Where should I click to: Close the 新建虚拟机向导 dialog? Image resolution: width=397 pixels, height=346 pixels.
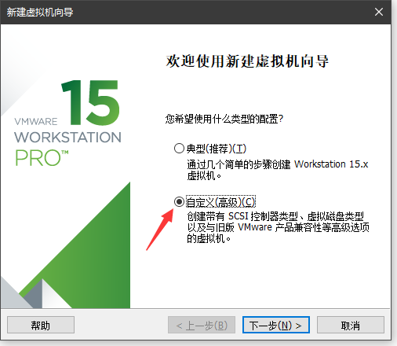[x=379, y=12]
